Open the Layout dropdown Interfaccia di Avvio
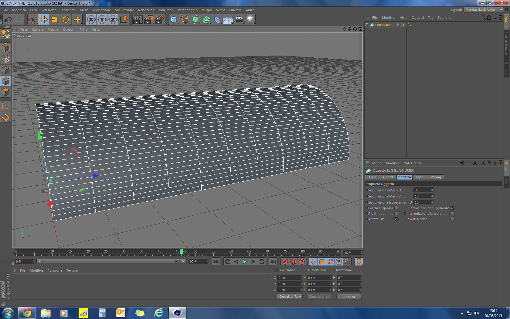Image resolution: width=510 pixels, height=319 pixels. 484,10
